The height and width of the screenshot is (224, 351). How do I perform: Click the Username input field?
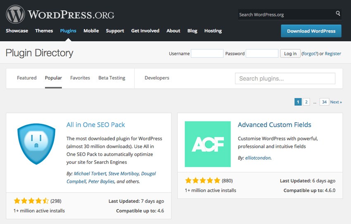(x=207, y=53)
